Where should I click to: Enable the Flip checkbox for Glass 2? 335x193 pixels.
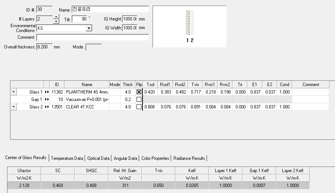[x=139, y=107]
